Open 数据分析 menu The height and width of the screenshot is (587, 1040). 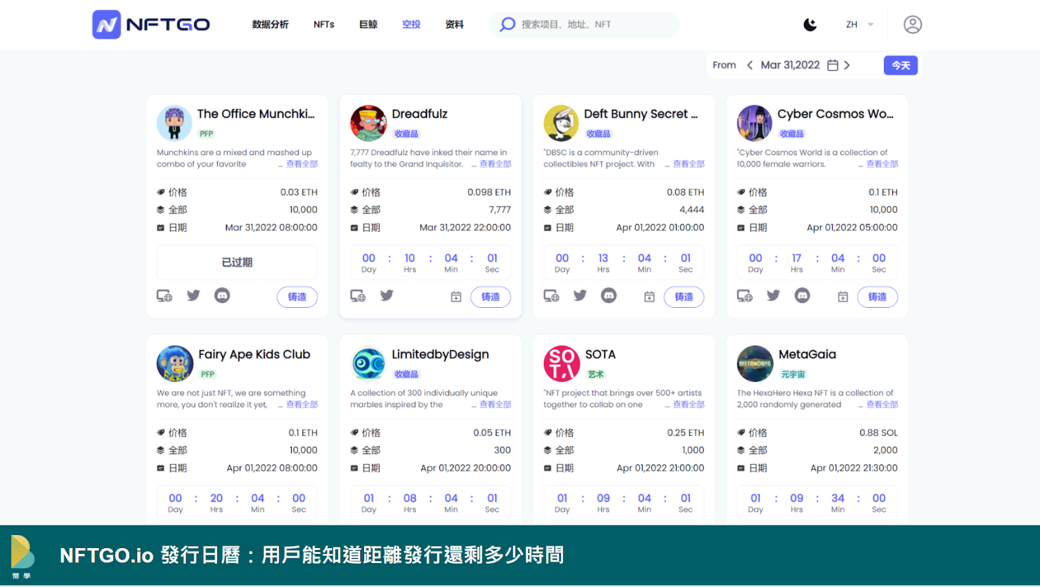coord(270,25)
